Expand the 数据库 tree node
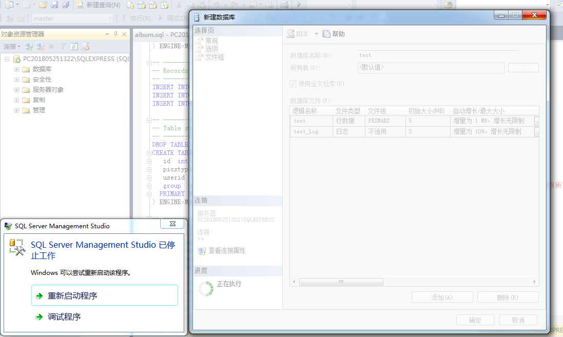Screen dimensions: 563x337 [x=16, y=69]
